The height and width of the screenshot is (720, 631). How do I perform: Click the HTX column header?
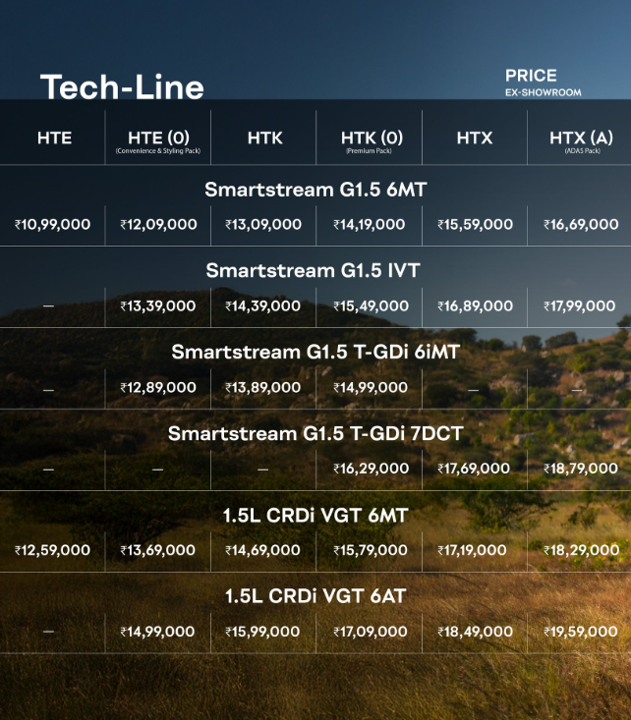(475, 138)
